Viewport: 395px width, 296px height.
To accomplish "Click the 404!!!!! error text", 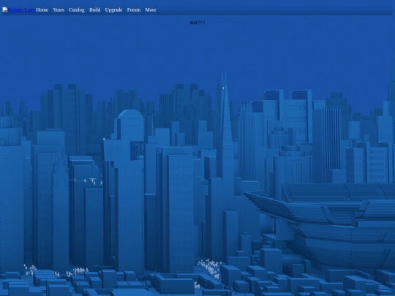I will (197, 23).
